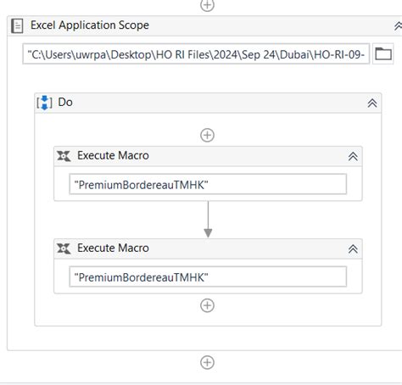Screen dimensions: 402x385
Task: Collapse the first Execute Macro activity
Action: coord(353,156)
